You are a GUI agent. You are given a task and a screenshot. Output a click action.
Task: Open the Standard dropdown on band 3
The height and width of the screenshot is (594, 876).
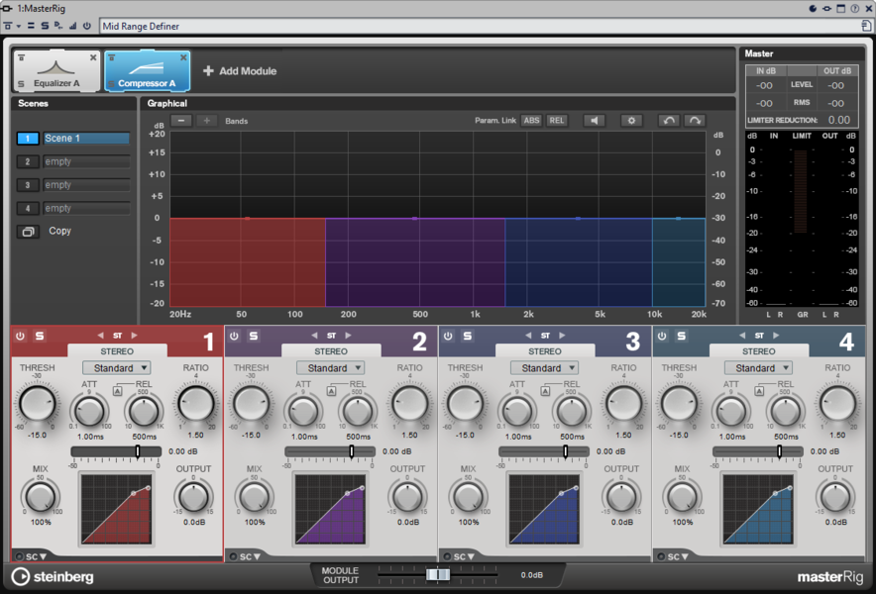click(544, 368)
